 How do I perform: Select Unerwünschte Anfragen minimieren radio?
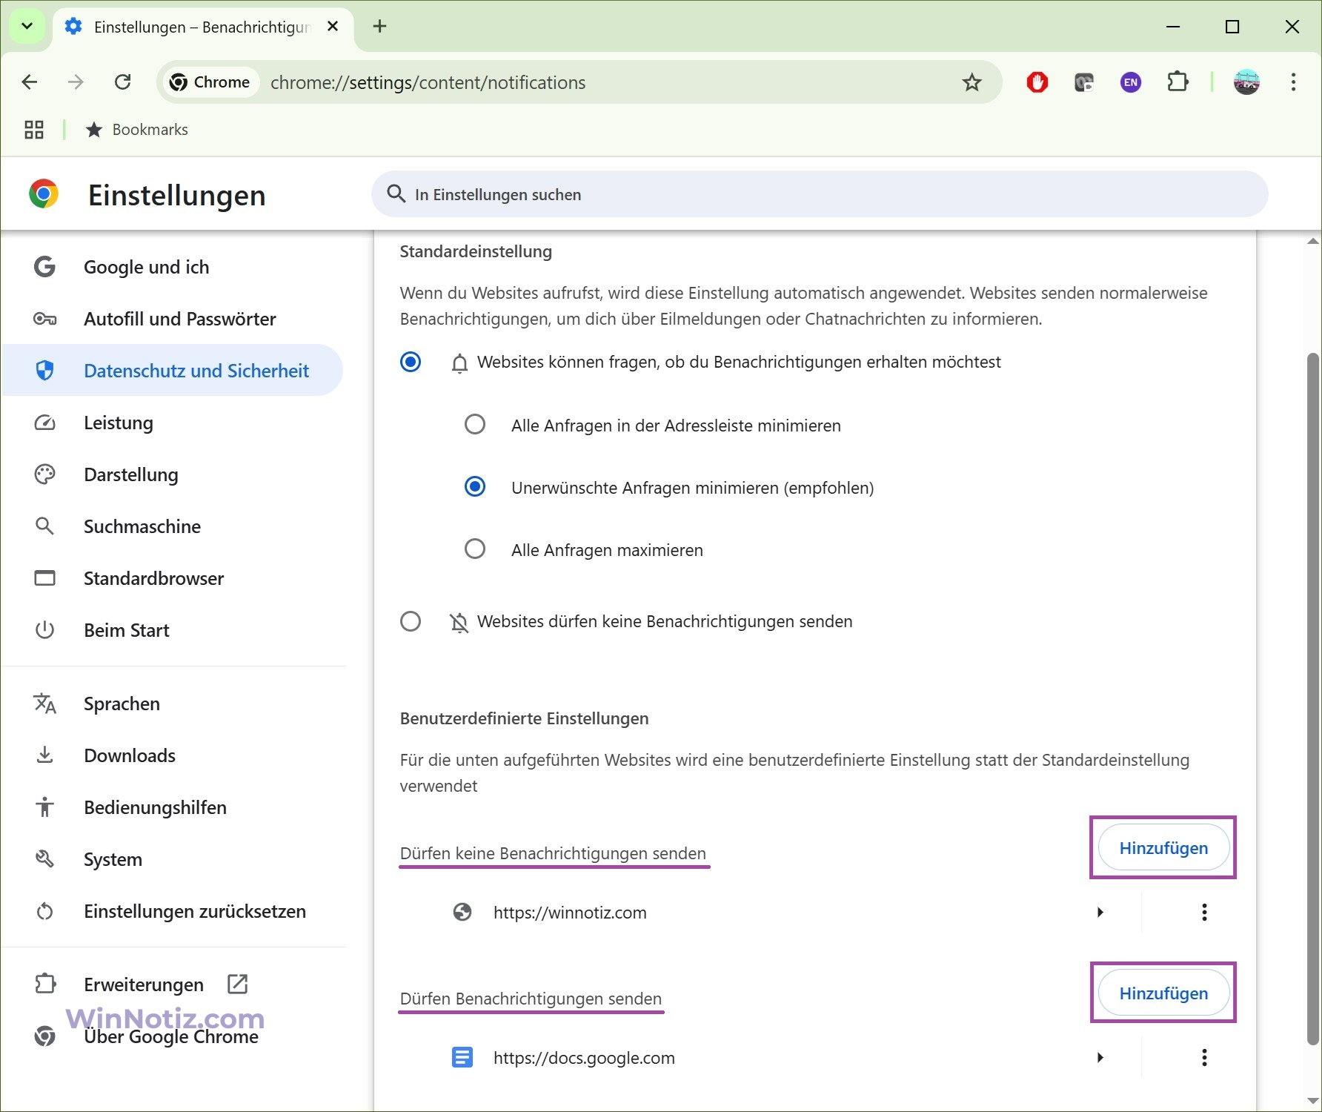[475, 487]
